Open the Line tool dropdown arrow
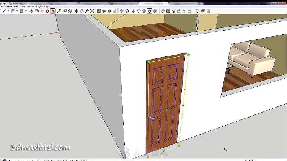The image size is (287, 161). point(8,11)
